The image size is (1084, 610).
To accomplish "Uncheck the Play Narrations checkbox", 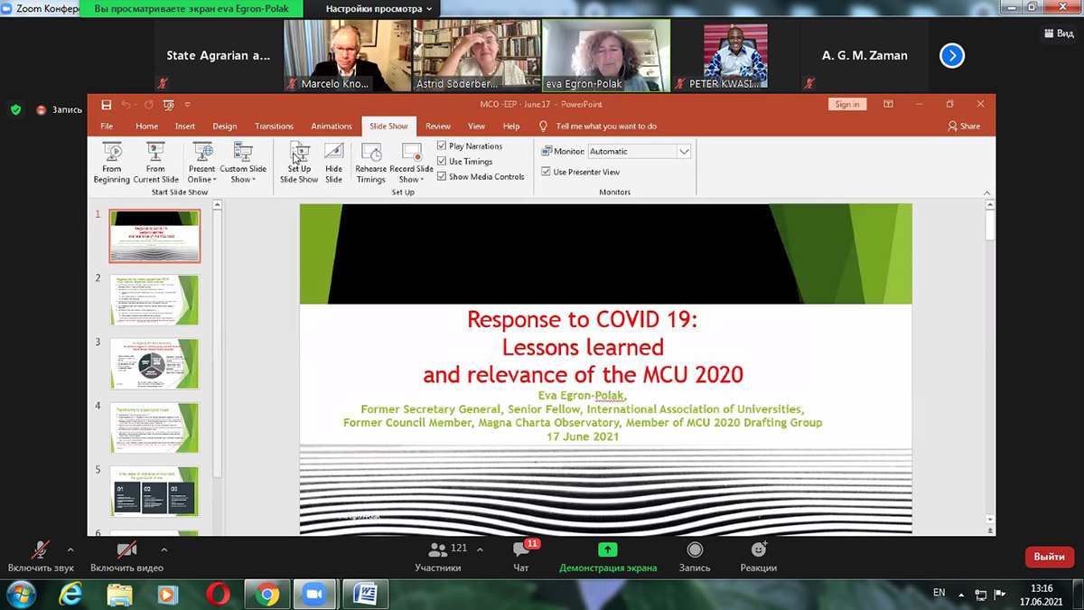I will click(x=443, y=146).
